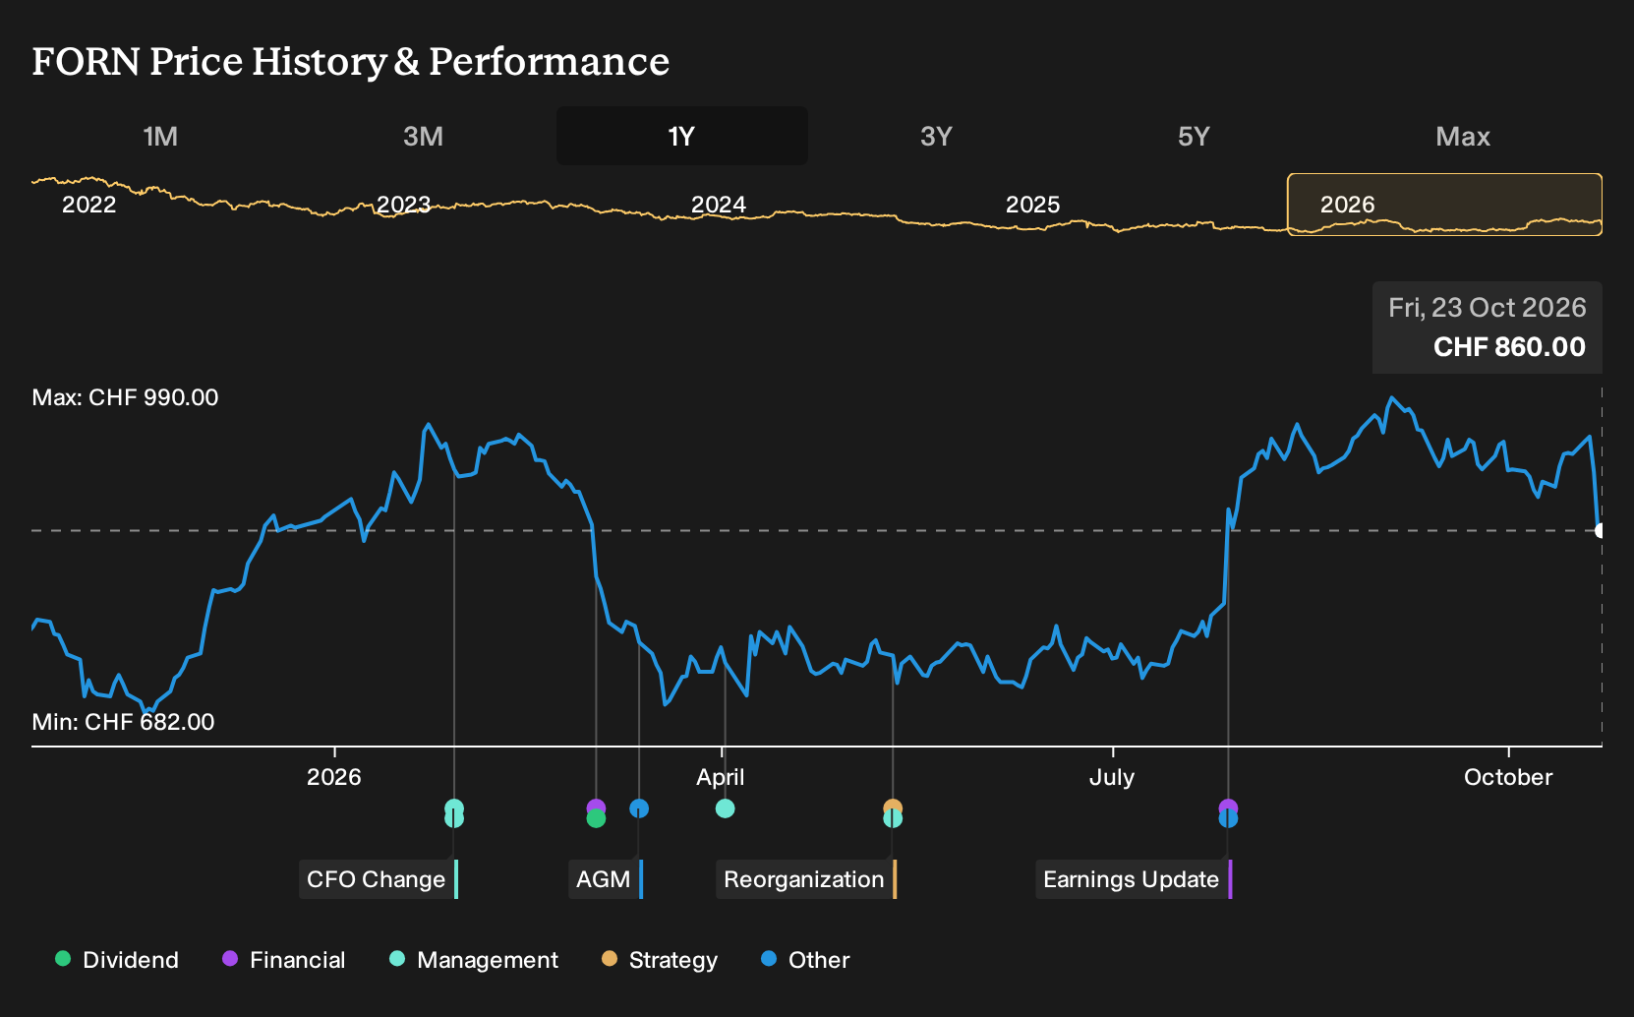Click the highlighted 2026 window in the overview strip
The height and width of the screenshot is (1017, 1634).
pyautogui.click(x=1445, y=205)
